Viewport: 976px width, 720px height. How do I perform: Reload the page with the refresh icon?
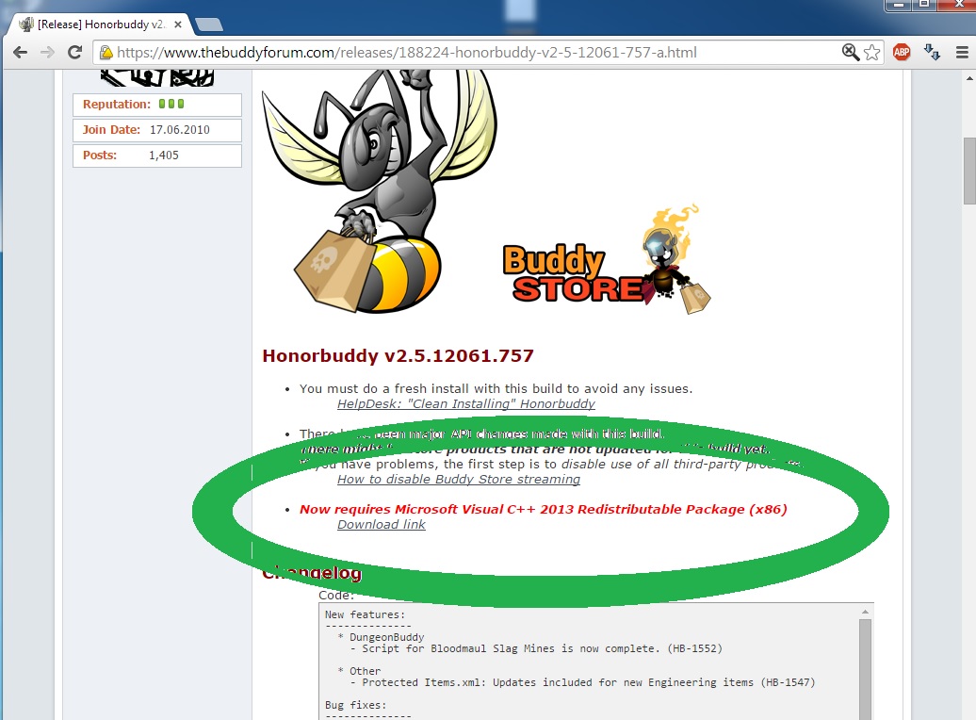pyautogui.click(x=74, y=53)
